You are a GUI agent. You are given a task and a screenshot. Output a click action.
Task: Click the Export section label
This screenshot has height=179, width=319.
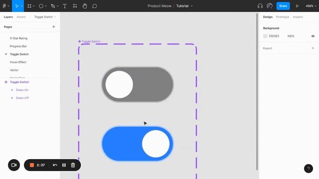tap(267, 48)
